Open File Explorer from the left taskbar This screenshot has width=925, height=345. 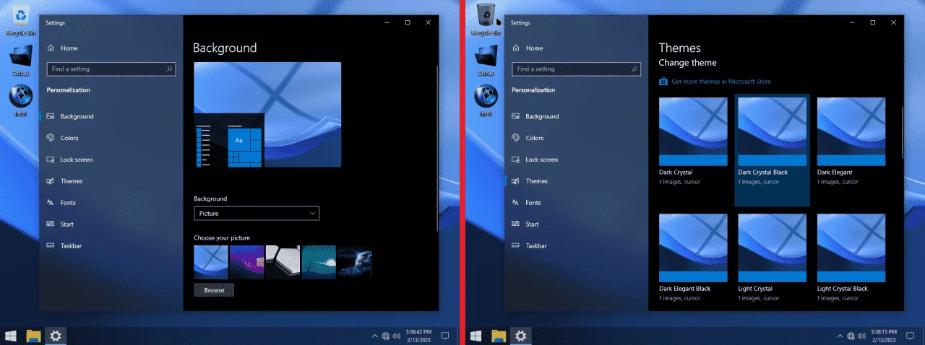click(33, 336)
